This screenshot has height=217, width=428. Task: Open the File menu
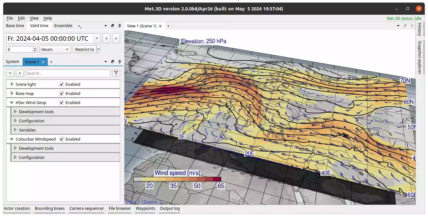tap(10, 18)
